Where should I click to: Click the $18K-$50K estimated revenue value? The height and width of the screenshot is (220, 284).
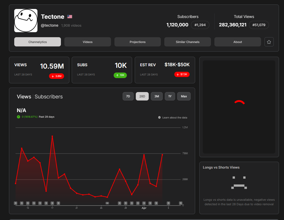[177, 65]
